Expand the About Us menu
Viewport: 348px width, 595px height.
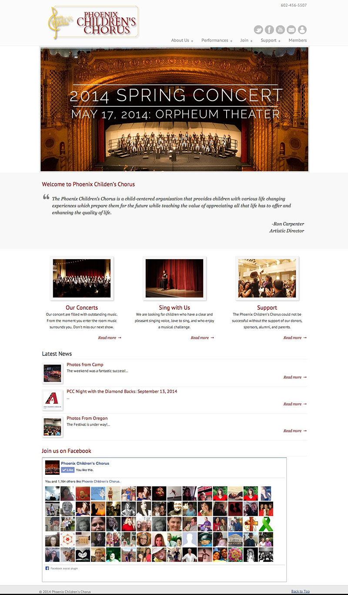click(182, 41)
